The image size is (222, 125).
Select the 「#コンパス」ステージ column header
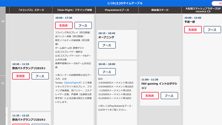click(x=31, y=10)
